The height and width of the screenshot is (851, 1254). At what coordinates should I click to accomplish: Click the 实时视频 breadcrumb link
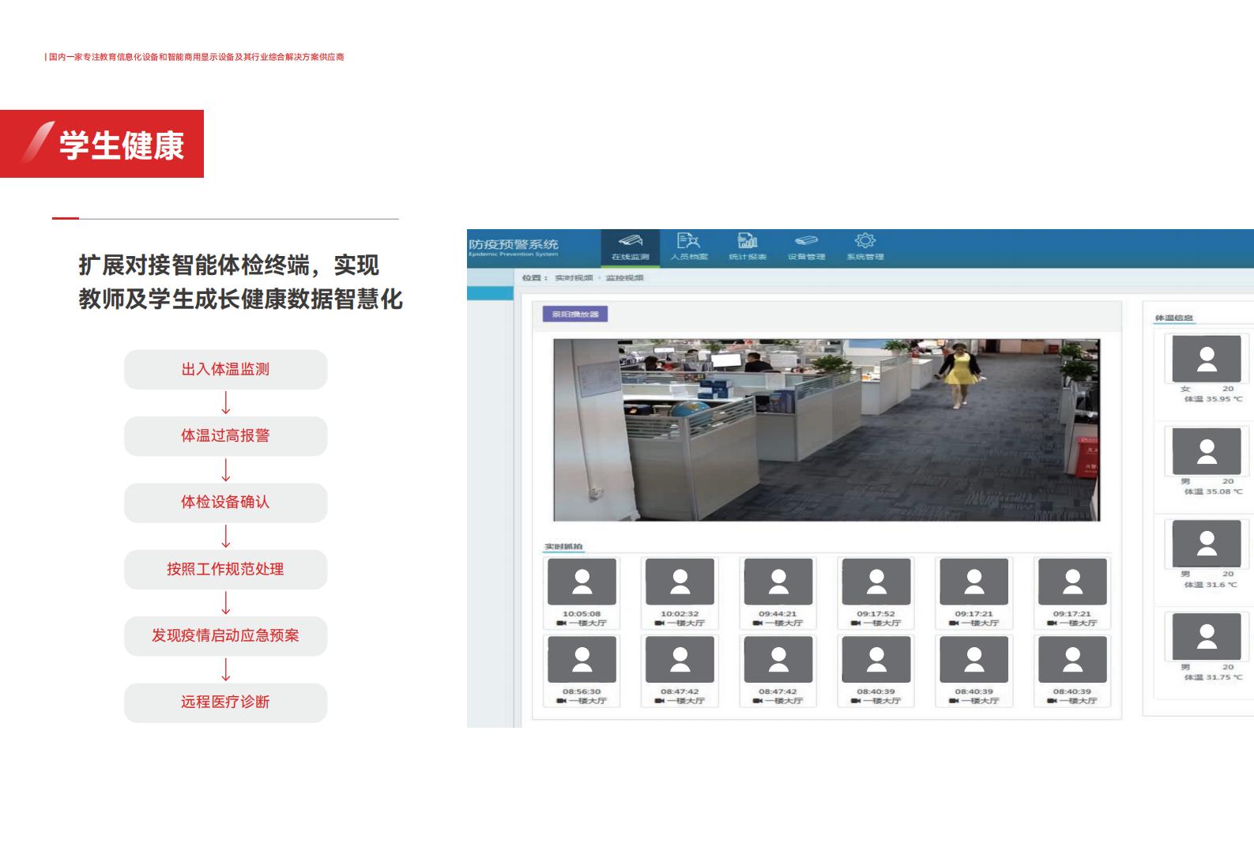pos(574,278)
